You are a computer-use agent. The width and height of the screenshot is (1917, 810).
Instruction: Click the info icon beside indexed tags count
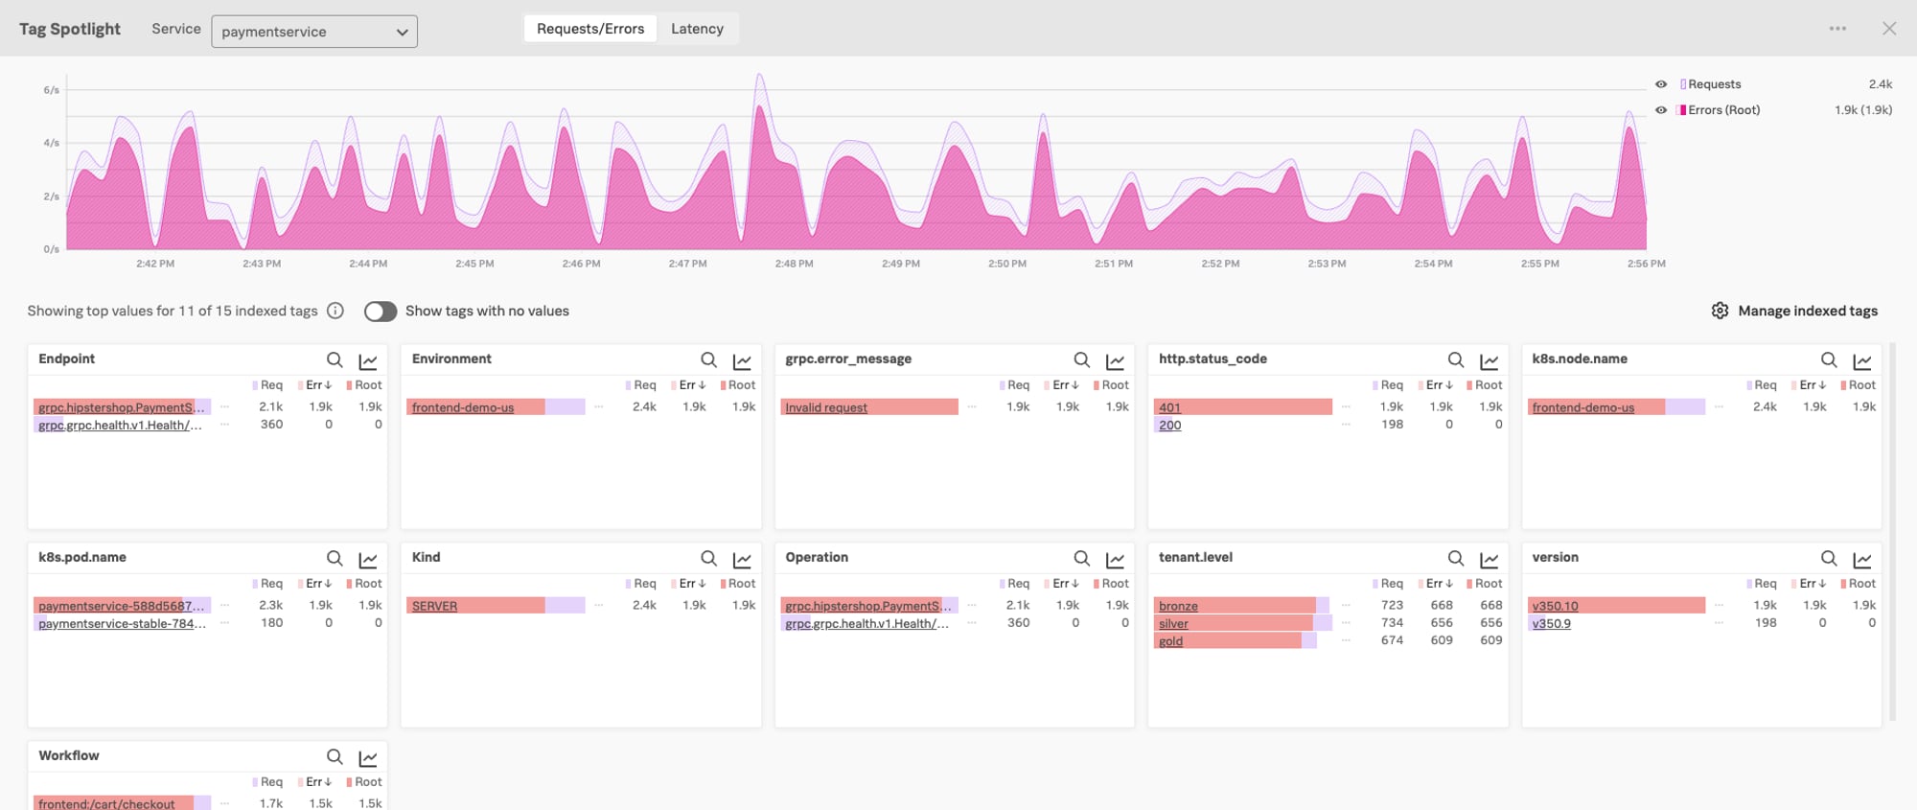click(x=335, y=311)
